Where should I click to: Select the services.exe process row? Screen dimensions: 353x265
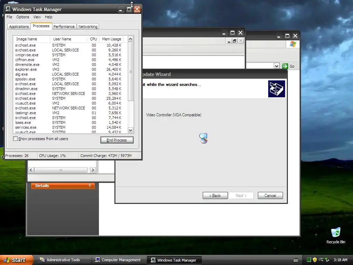pyautogui.click(x=70, y=127)
